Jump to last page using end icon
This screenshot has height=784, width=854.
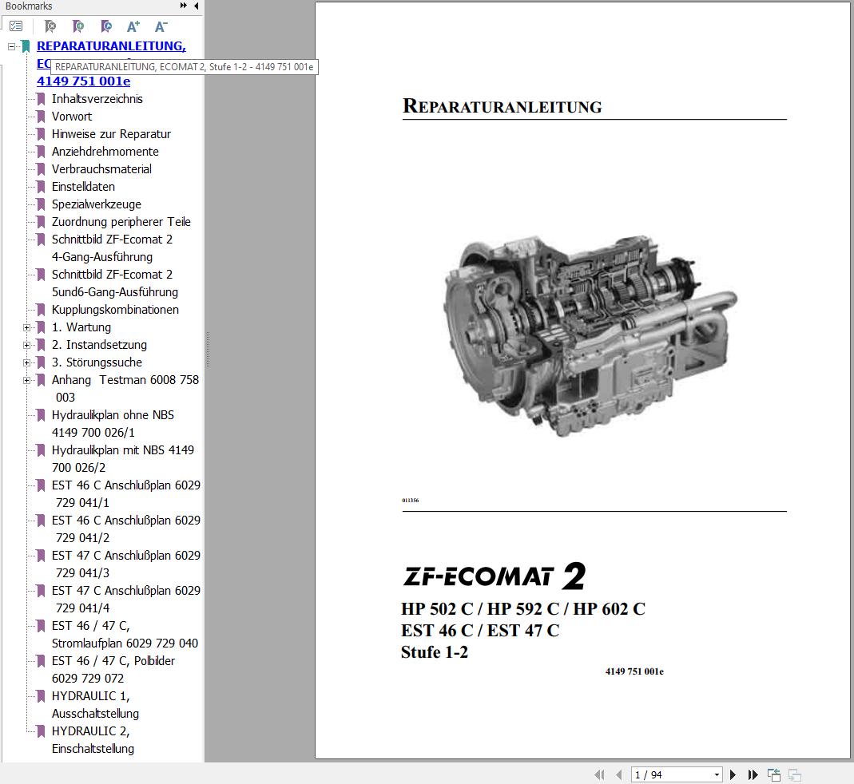[752, 774]
